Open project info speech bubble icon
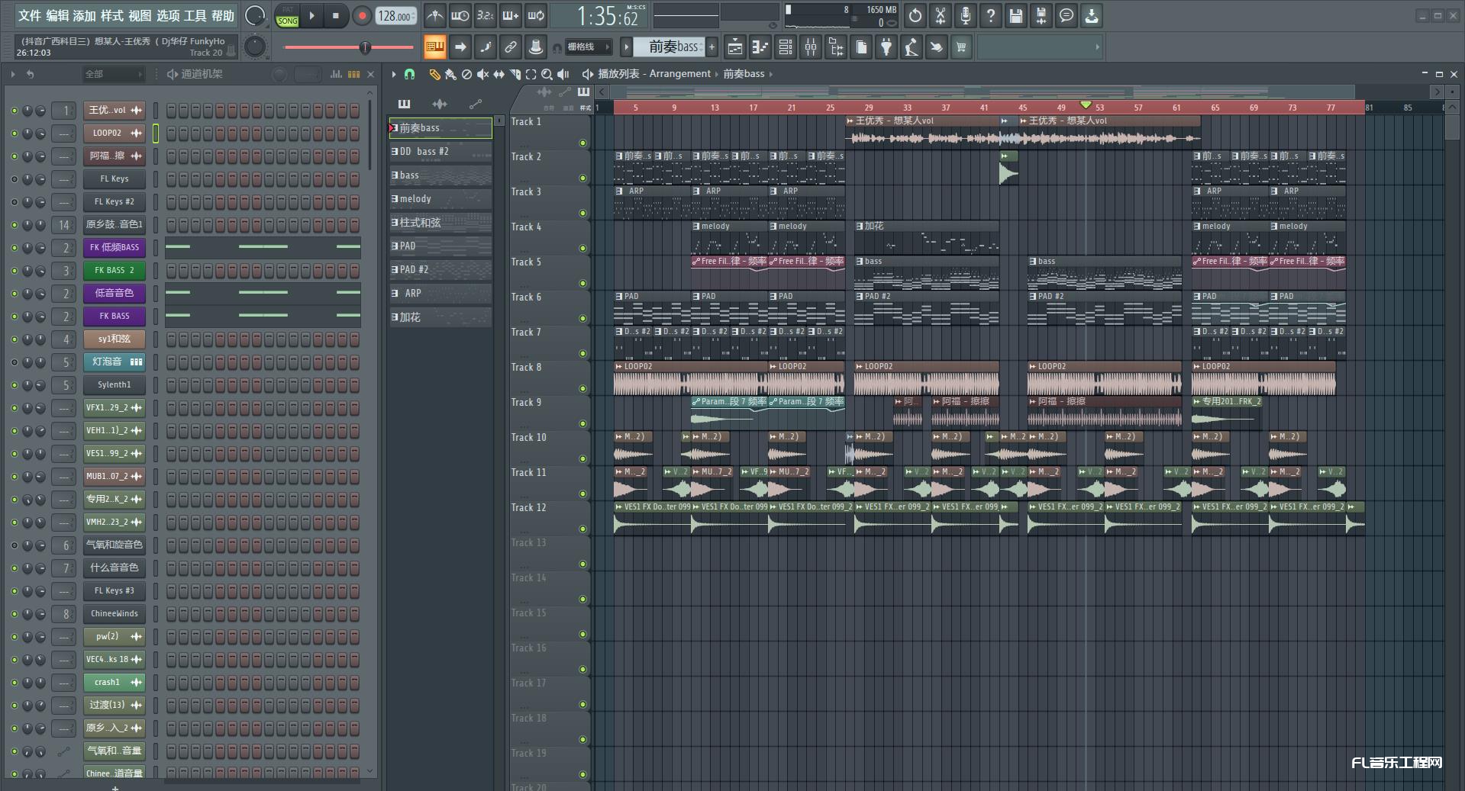 1066,15
